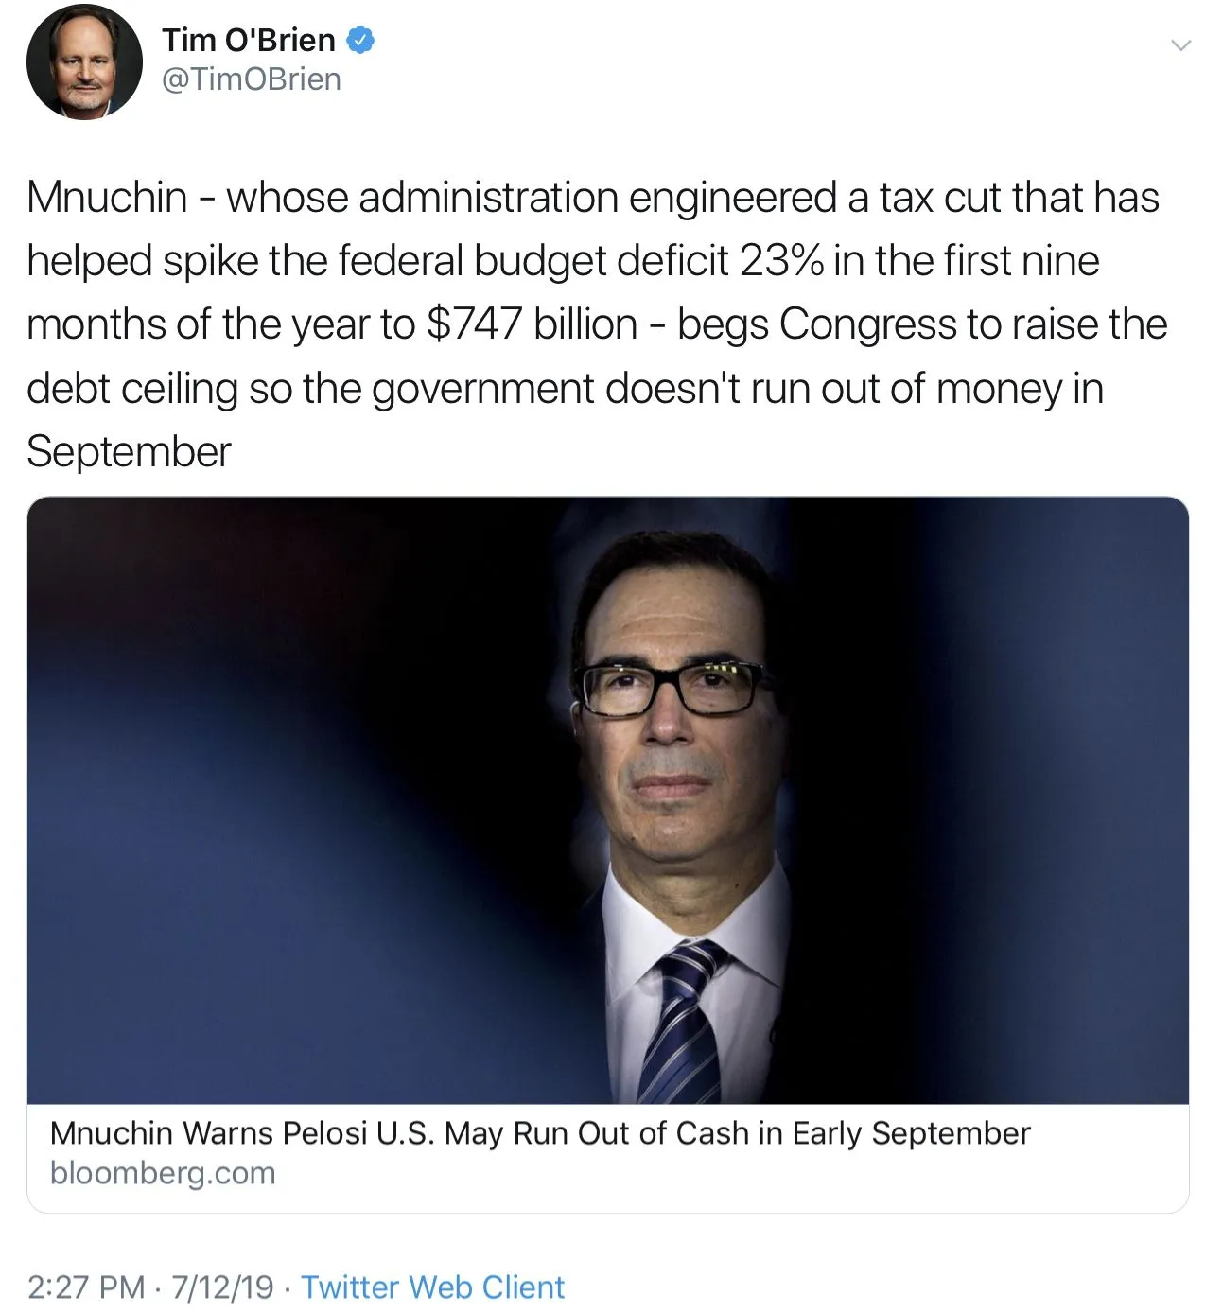This screenshot has width=1205, height=1313.
Task: Select the tweet text about debt ceiling
Action: (598, 324)
